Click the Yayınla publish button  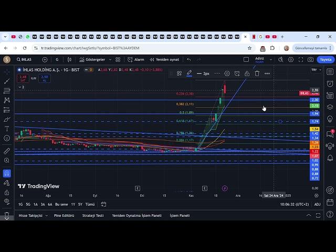pyautogui.click(x=325, y=59)
